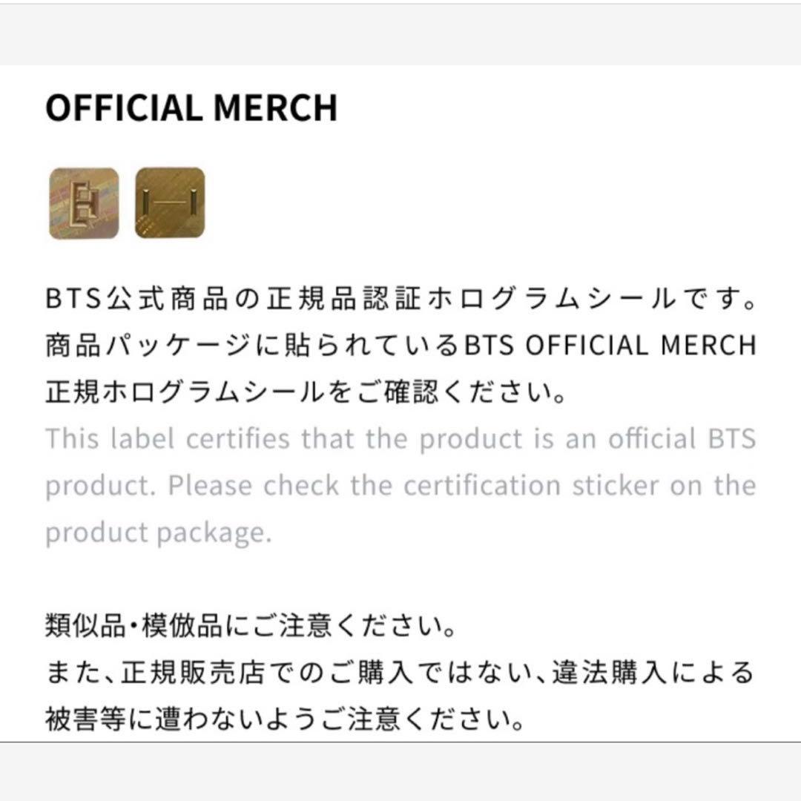
Task: Click the line 正規ホログラムシールをご確認ください。
Action: pyautogui.click(x=306, y=392)
